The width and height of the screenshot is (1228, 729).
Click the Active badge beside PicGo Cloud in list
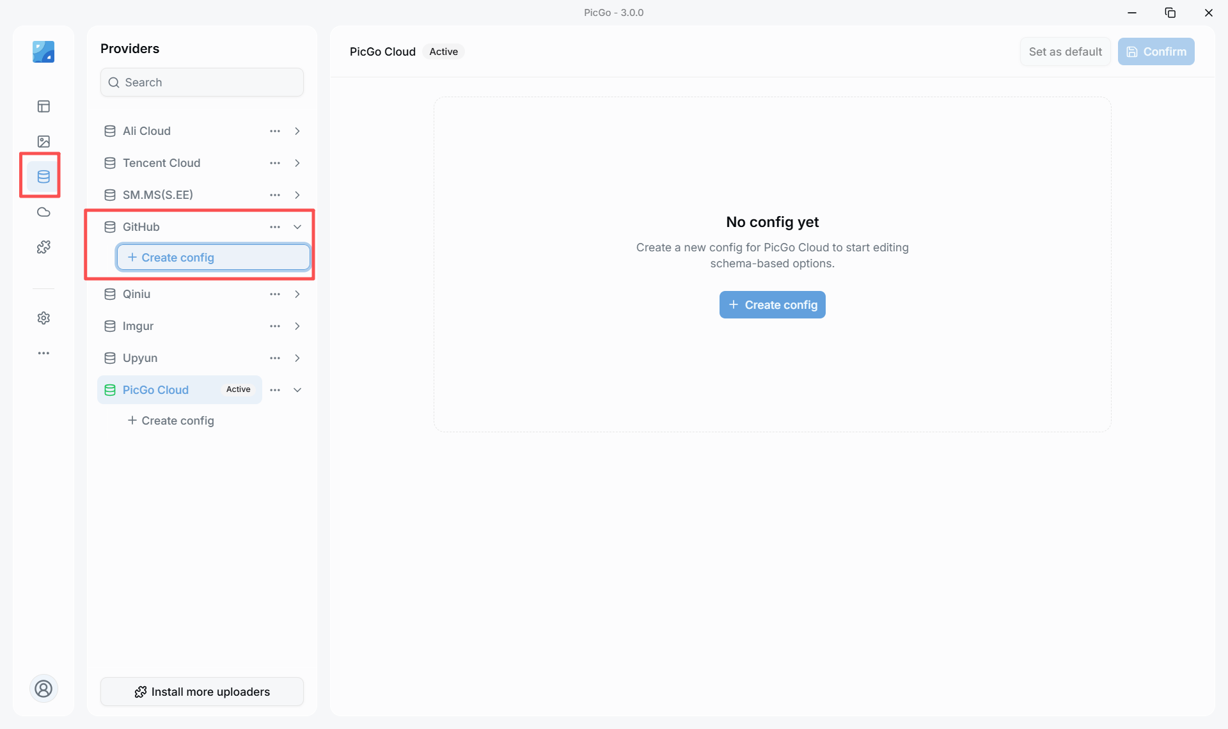239,389
